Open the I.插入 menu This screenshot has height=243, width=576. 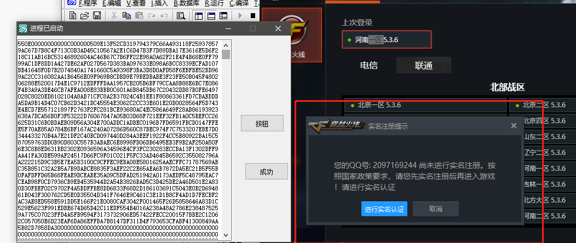[159, 3]
